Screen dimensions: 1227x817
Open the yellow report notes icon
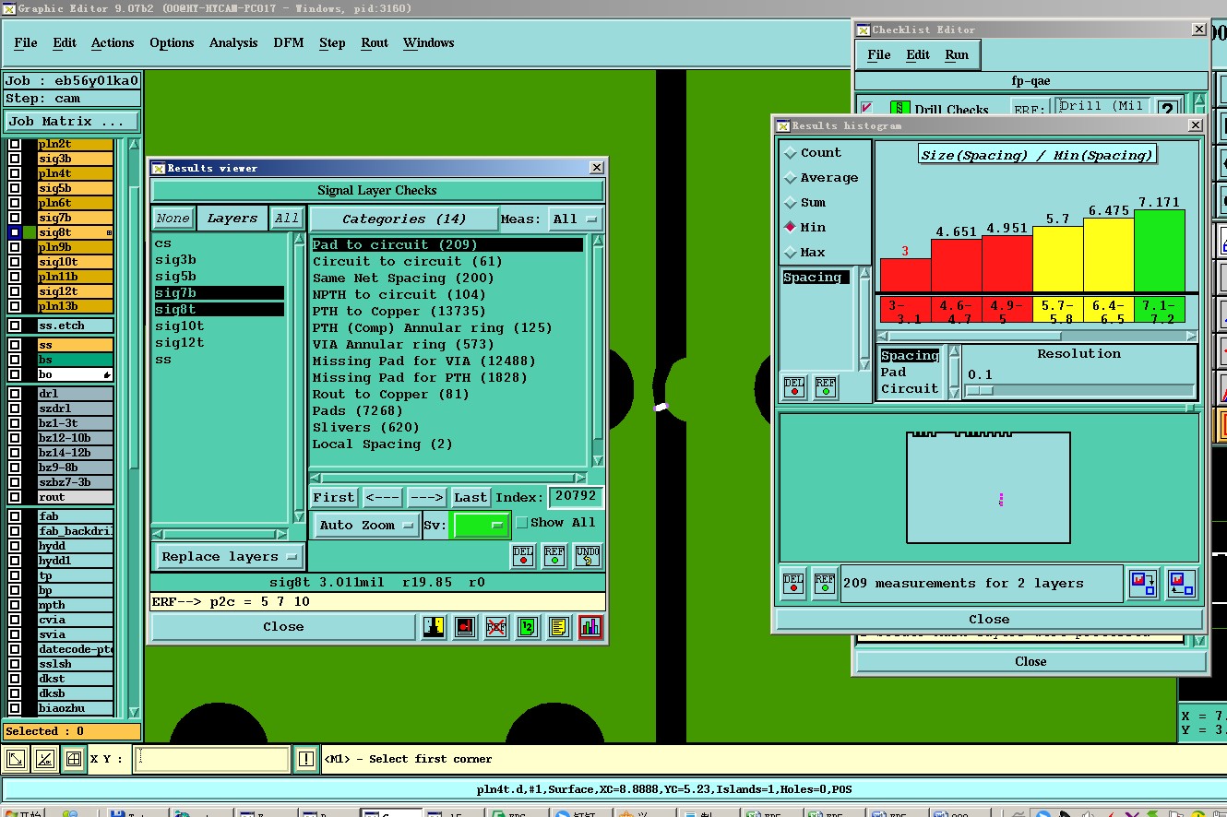click(x=559, y=627)
